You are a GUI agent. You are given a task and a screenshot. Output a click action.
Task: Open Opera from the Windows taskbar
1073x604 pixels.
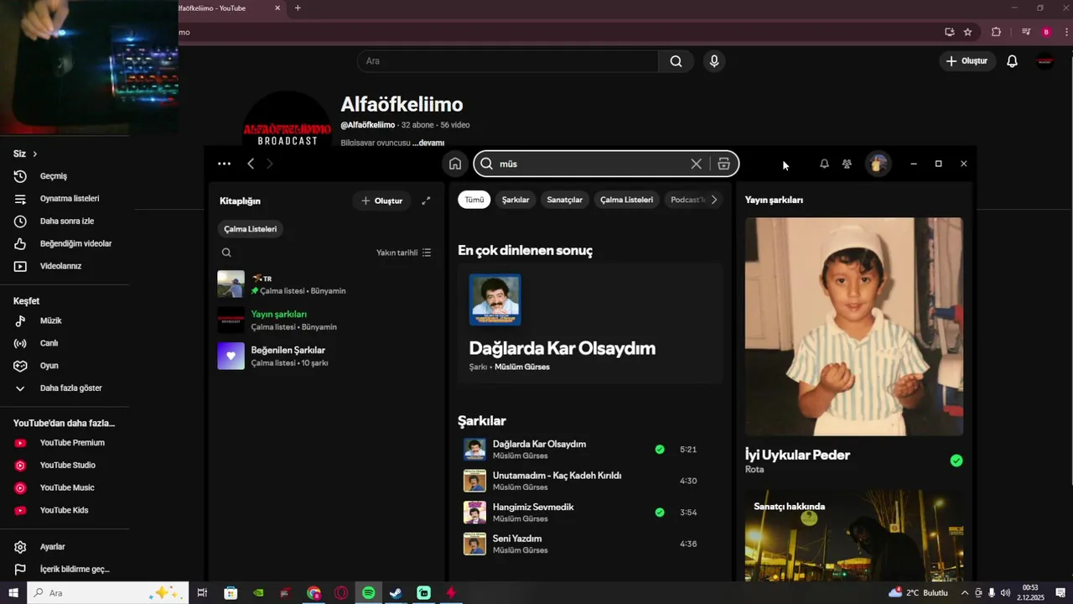tap(341, 593)
